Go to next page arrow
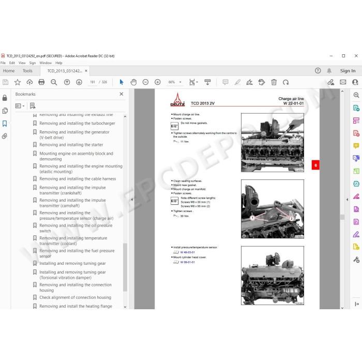Viewport: 362px width, 362px height. point(79,82)
